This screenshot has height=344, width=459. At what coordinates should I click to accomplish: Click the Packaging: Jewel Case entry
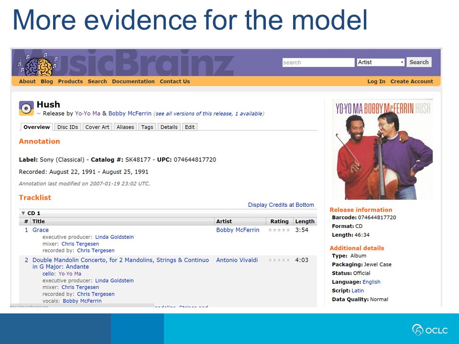point(361,264)
